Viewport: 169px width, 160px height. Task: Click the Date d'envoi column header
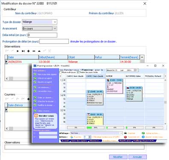point(20,105)
